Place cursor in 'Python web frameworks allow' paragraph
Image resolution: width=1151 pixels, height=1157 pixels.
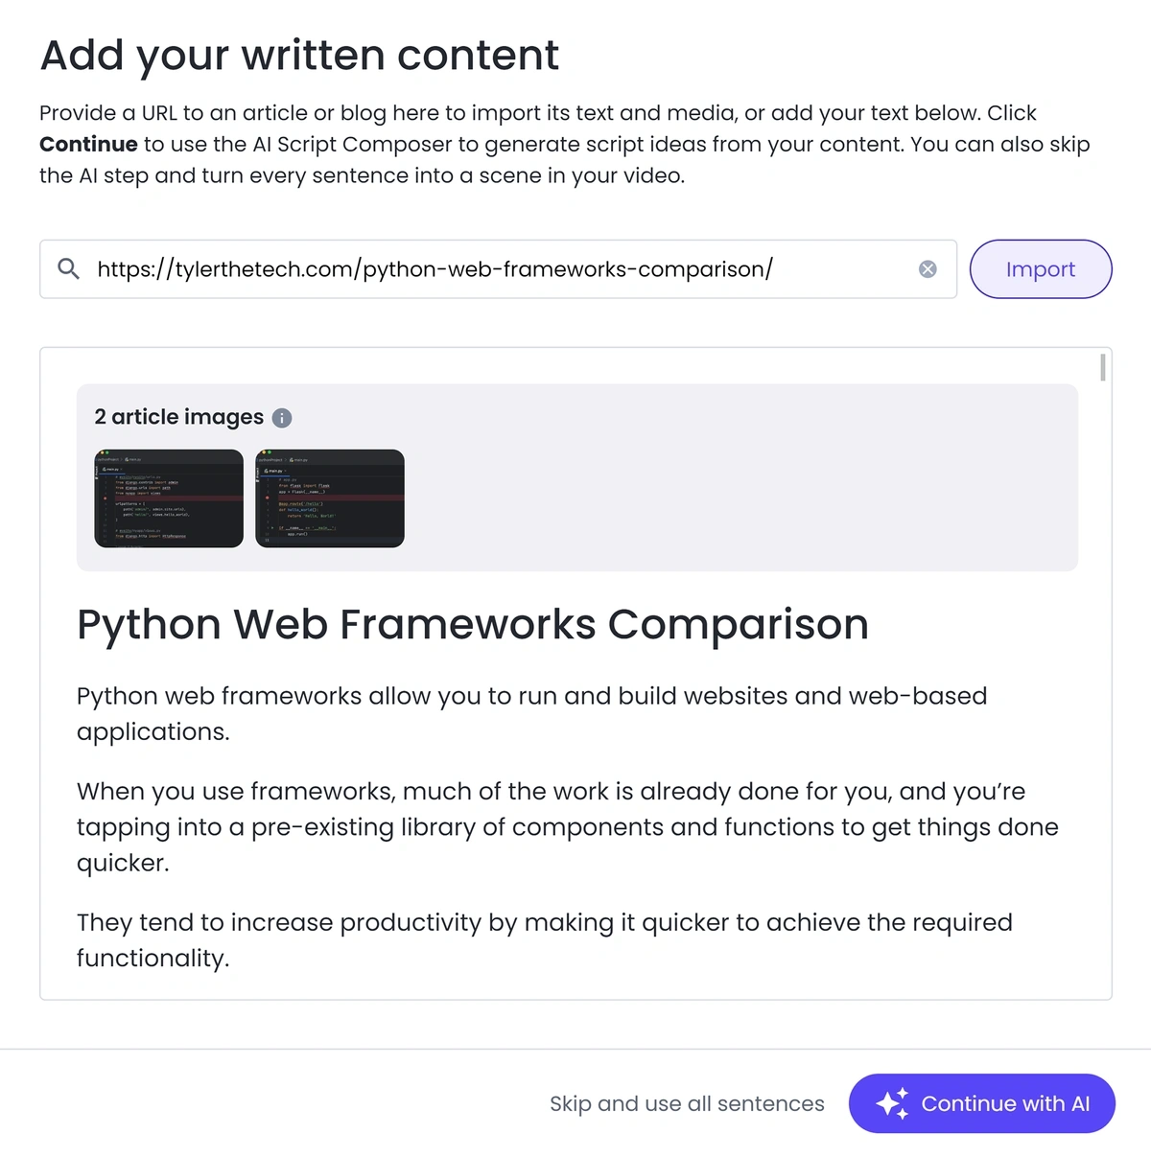point(531,713)
